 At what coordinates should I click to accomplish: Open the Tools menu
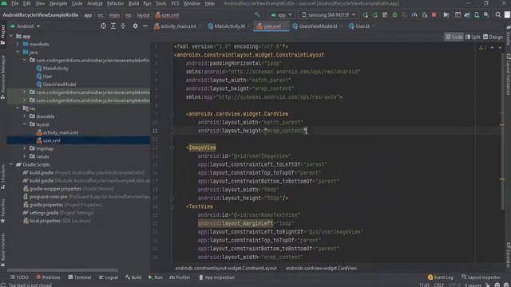tap(160, 3)
